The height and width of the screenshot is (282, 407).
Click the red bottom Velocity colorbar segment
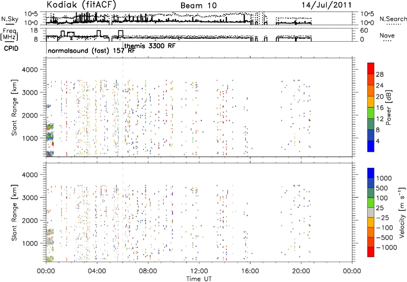point(371,252)
